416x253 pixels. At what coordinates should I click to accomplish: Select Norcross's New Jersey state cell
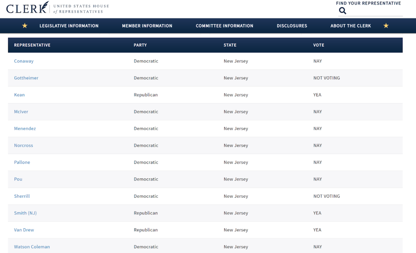click(x=236, y=145)
